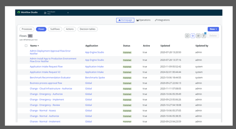Click the refresh list icon
Image resolution: width=236 pixels, height=129 pixels.
[187, 36]
